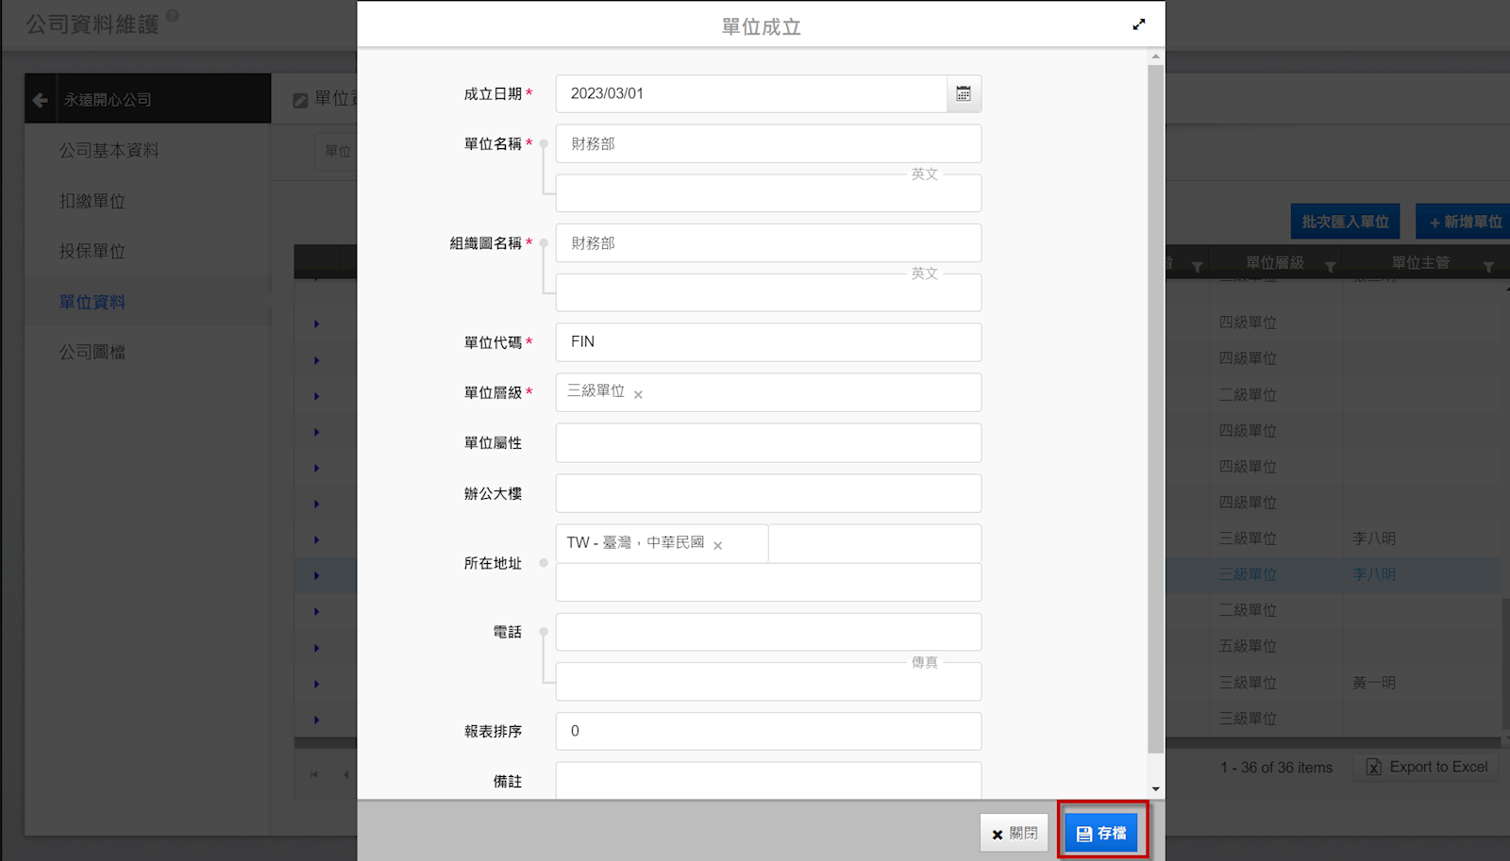
Task: Expand the dialog using the maximize arrows icon
Action: (1139, 25)
